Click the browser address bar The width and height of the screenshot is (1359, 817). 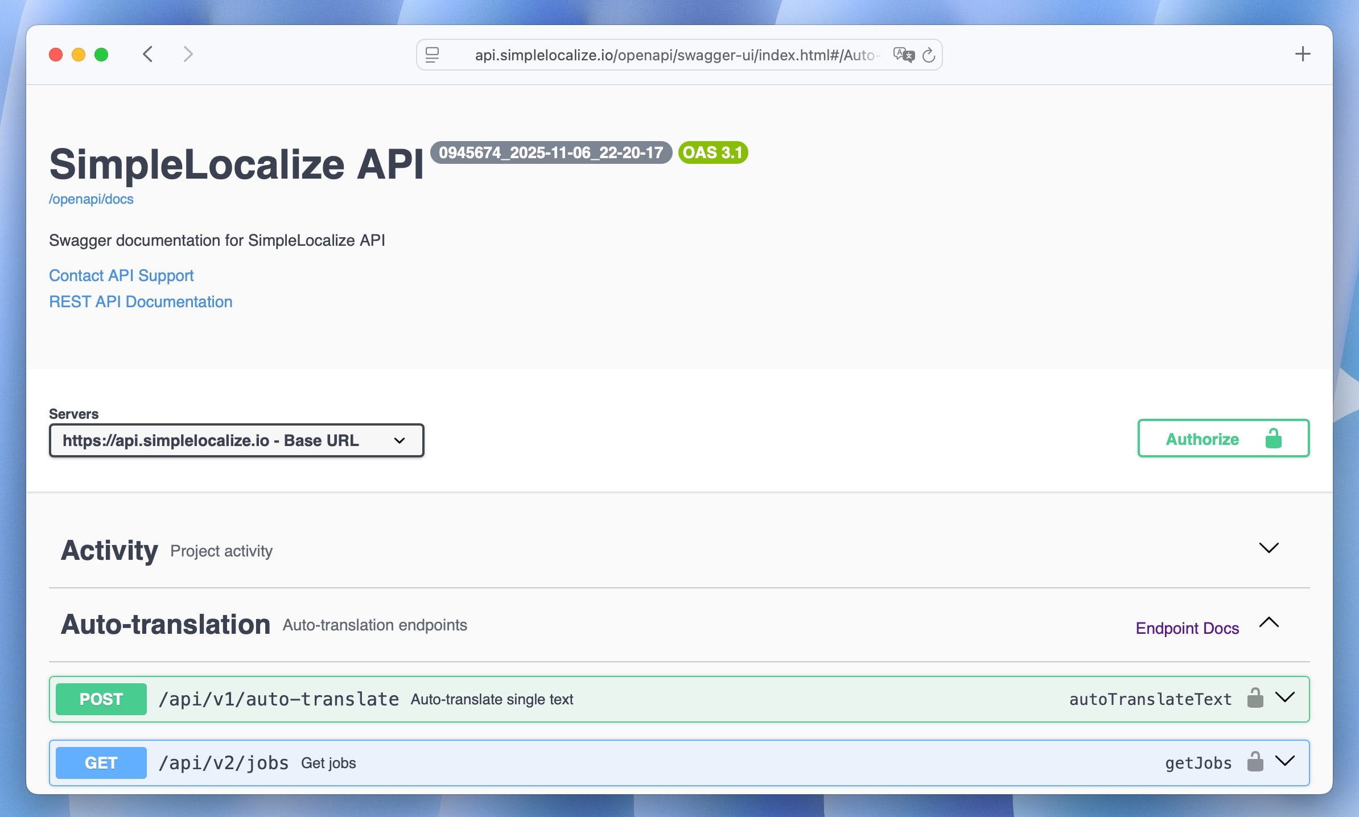677,55
